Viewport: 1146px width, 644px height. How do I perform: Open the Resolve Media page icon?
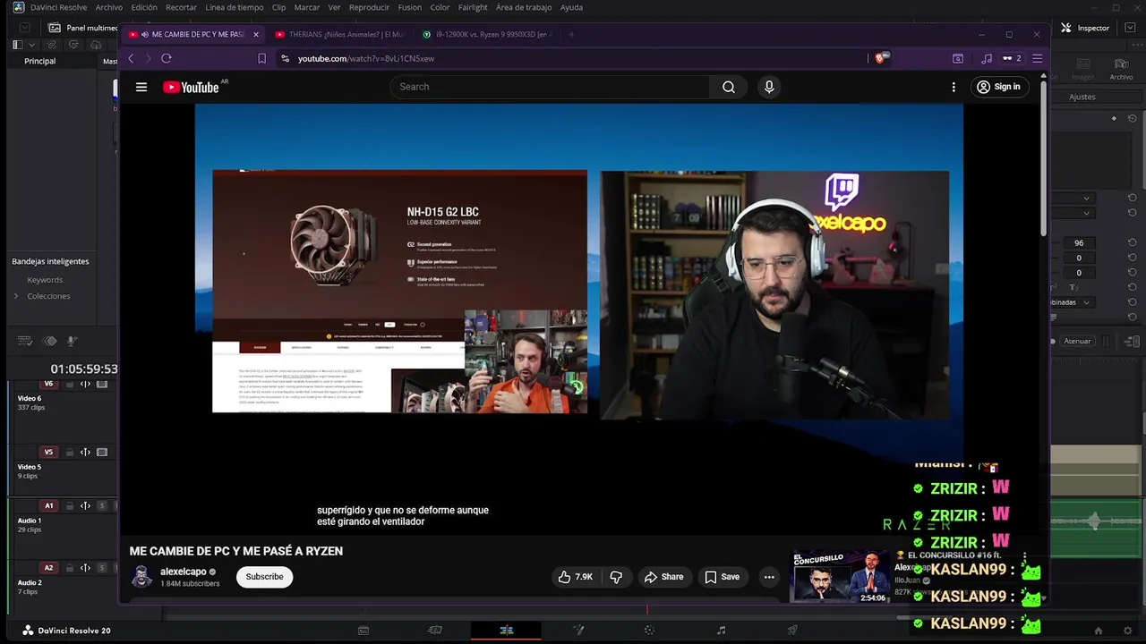pyautogui.click(x=363, y=631)
